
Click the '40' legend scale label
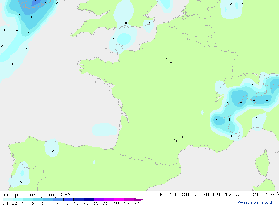(x=116, y=203)
